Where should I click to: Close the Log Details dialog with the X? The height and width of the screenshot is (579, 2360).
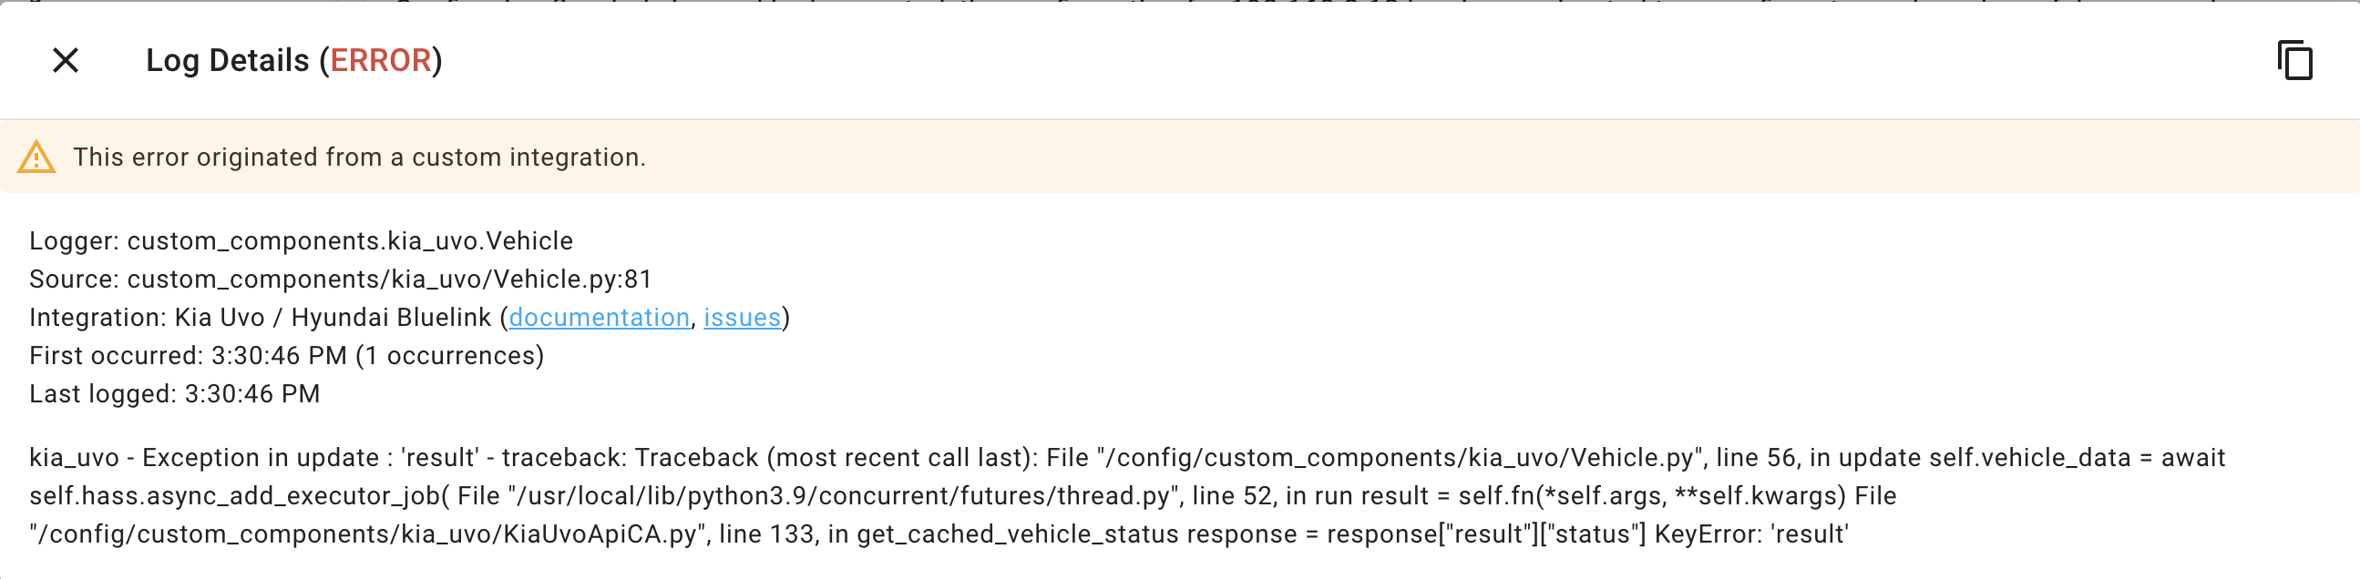[65, 62]
